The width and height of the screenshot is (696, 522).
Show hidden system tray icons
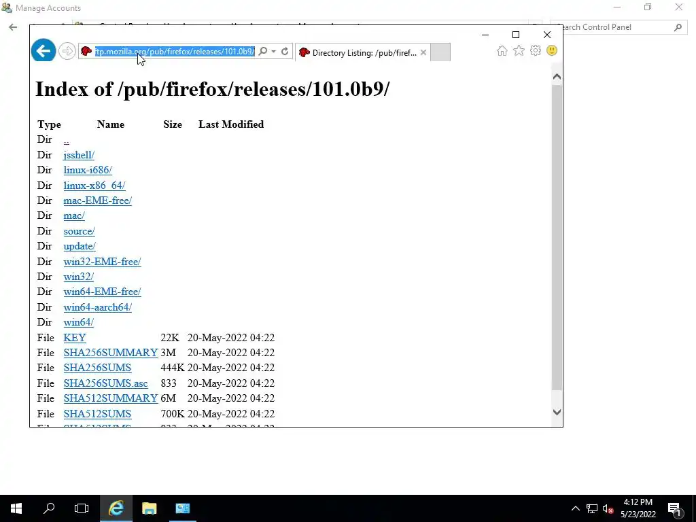(575, 508)
